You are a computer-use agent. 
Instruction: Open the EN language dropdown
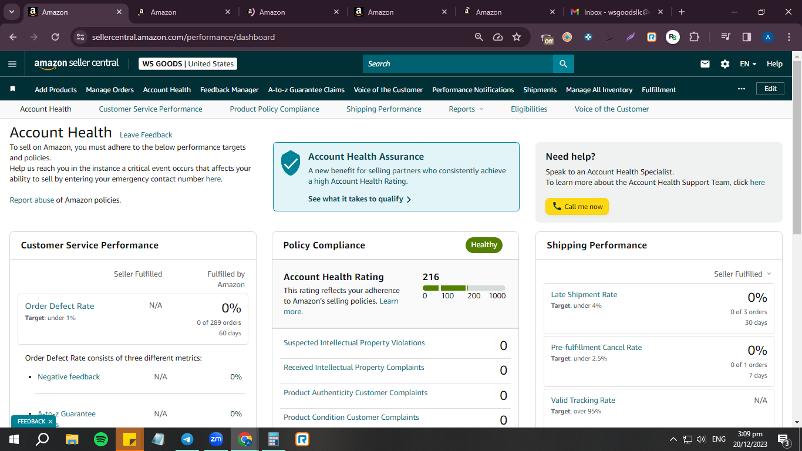[748, 64]
